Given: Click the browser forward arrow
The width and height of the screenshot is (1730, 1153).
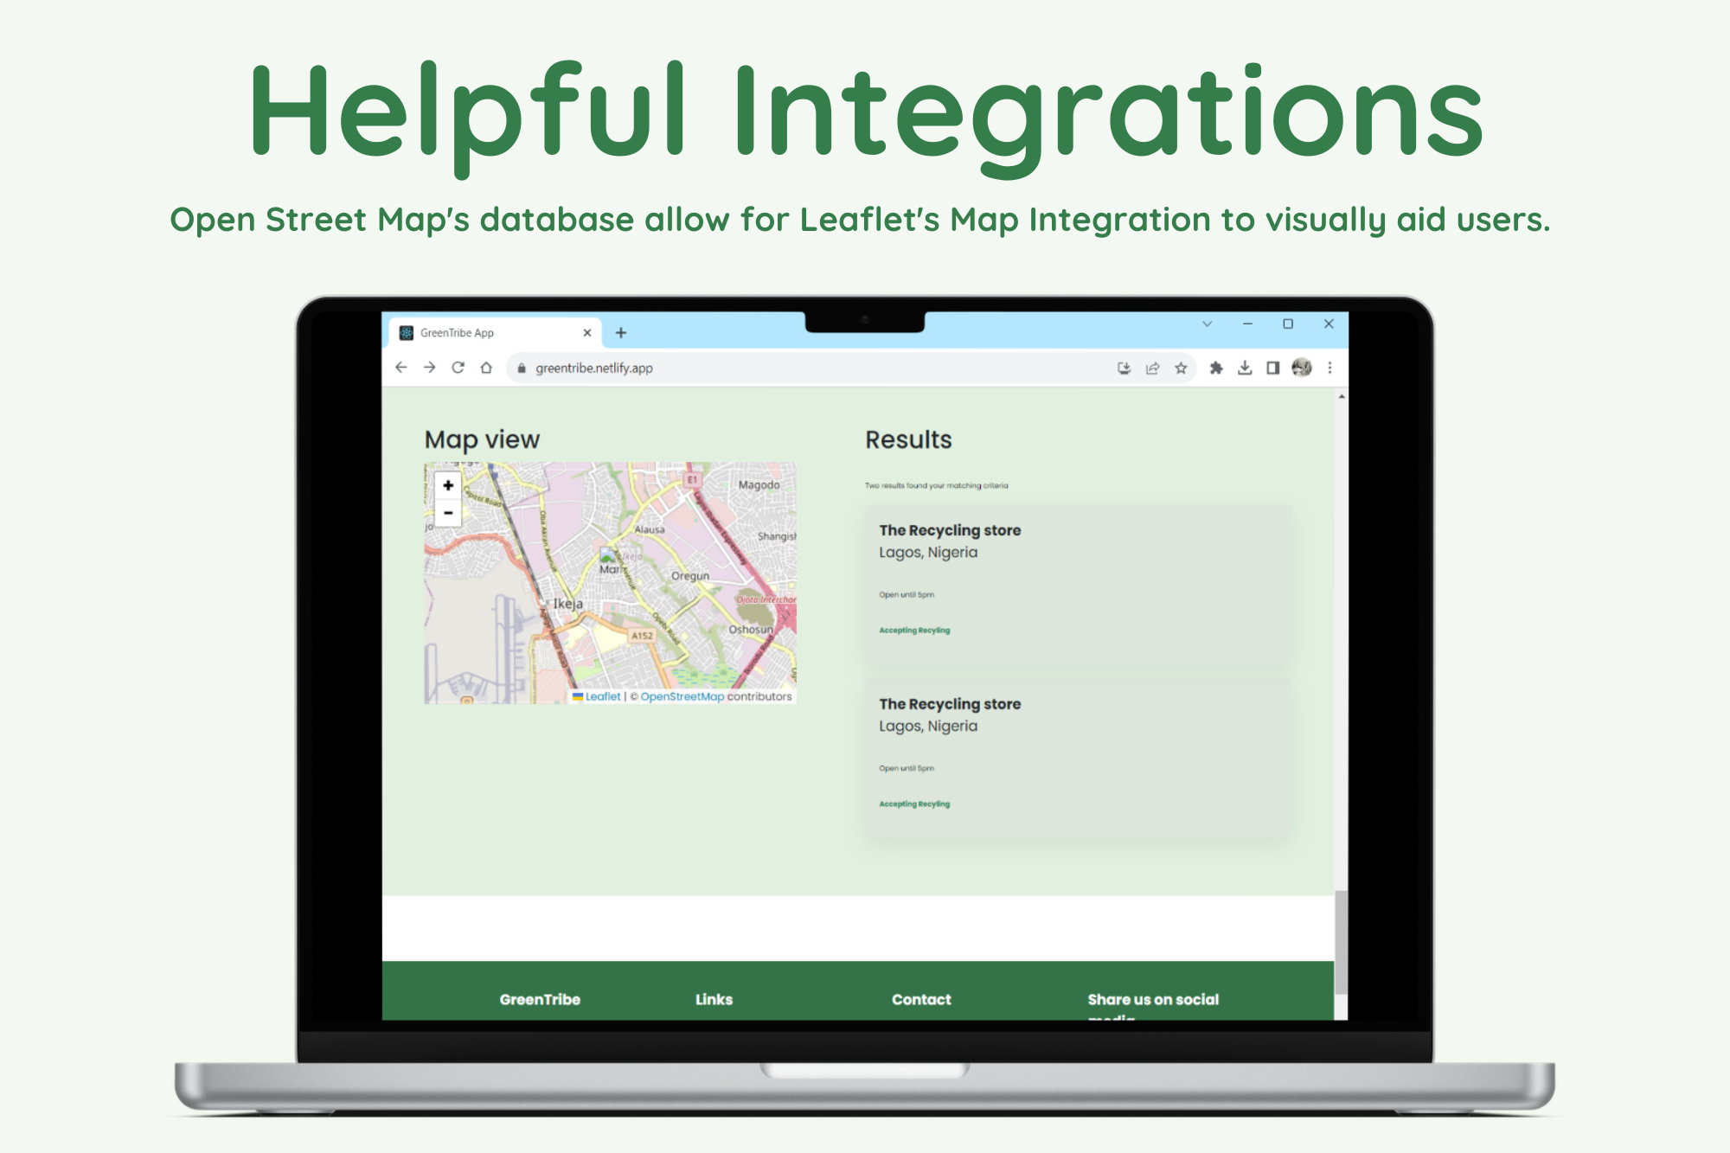Looking at the screenshot, I should [x=430, y=368].
